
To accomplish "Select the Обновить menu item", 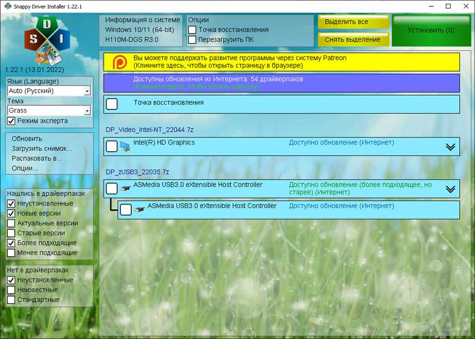I will coord(27,139).
